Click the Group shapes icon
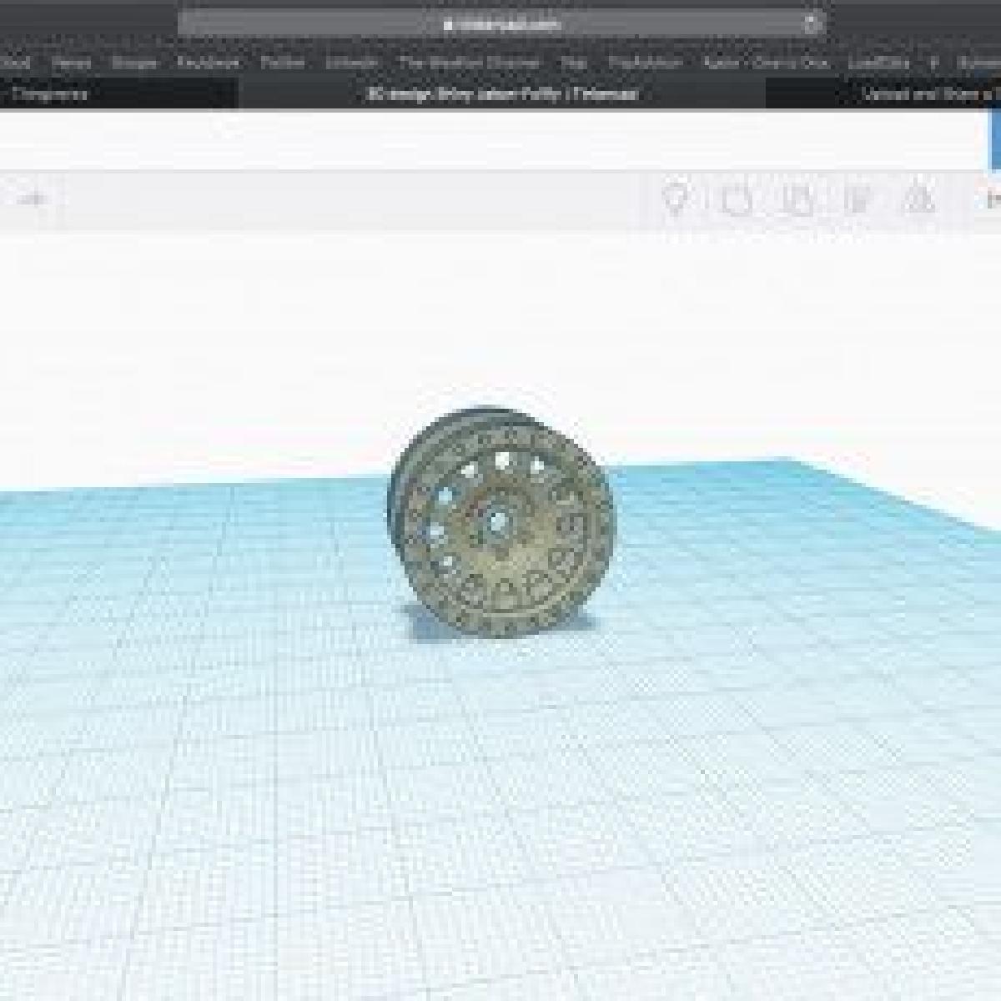 737,200
